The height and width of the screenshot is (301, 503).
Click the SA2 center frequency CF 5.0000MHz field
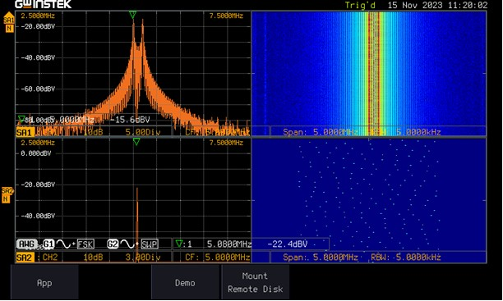click(x=217, y=258)
